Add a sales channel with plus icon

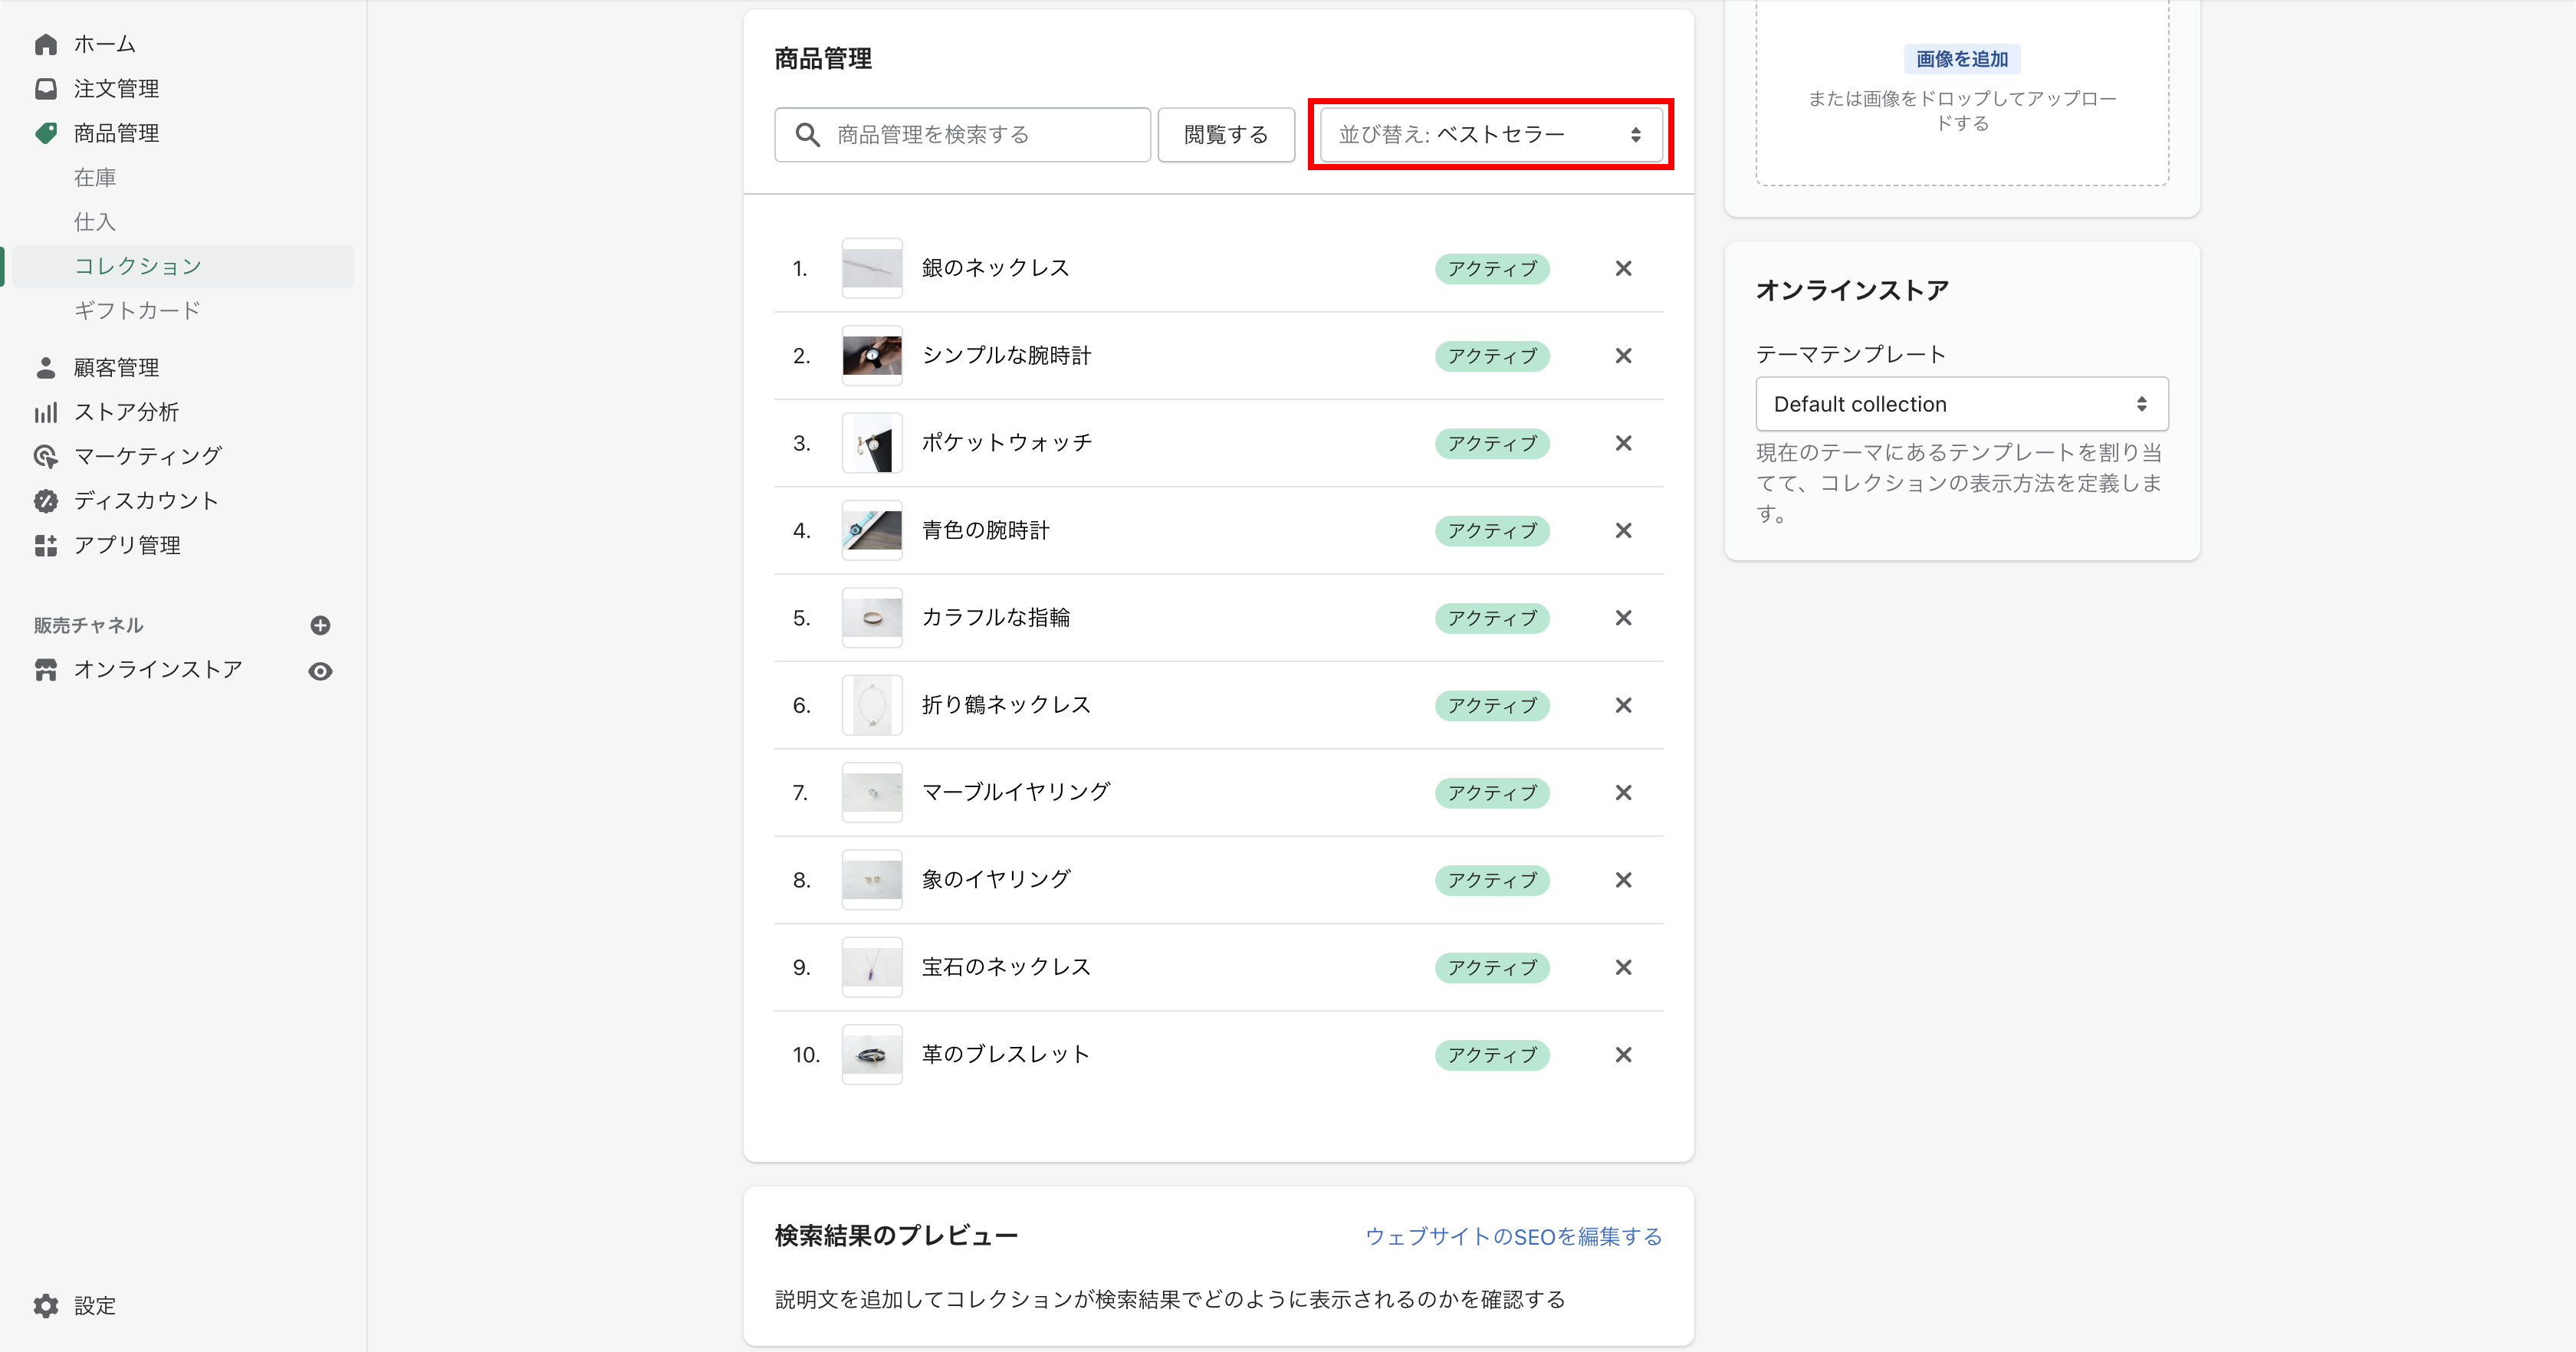(320, 625)
